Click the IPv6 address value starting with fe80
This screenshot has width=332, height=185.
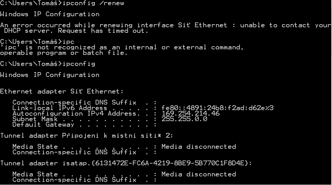[217, 108]
